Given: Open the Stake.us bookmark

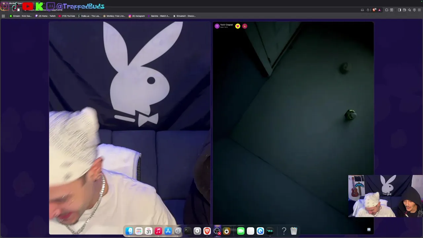Looking at the screenshot, I should (x=89, y=16).
